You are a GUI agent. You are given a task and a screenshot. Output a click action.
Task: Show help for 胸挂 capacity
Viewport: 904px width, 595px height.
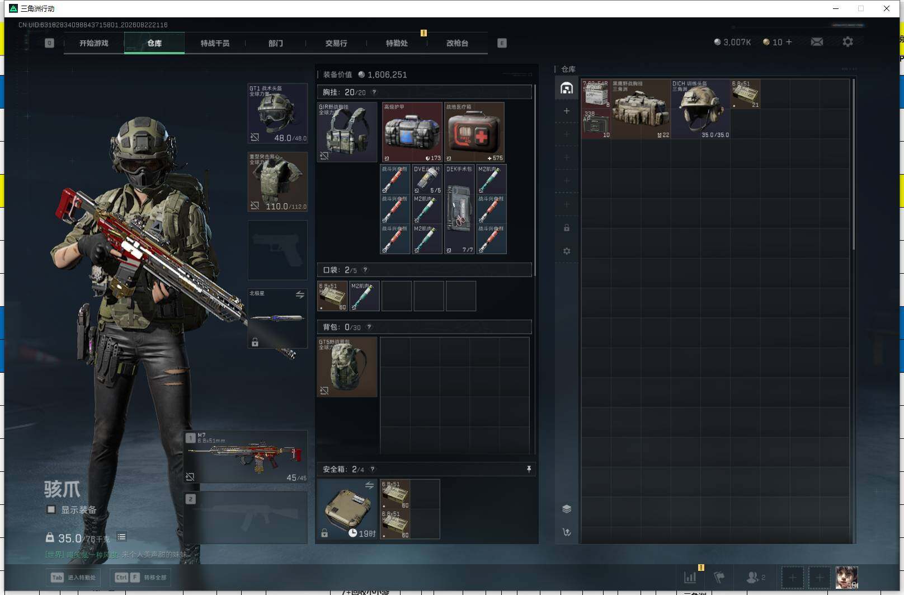pos(374,92)
